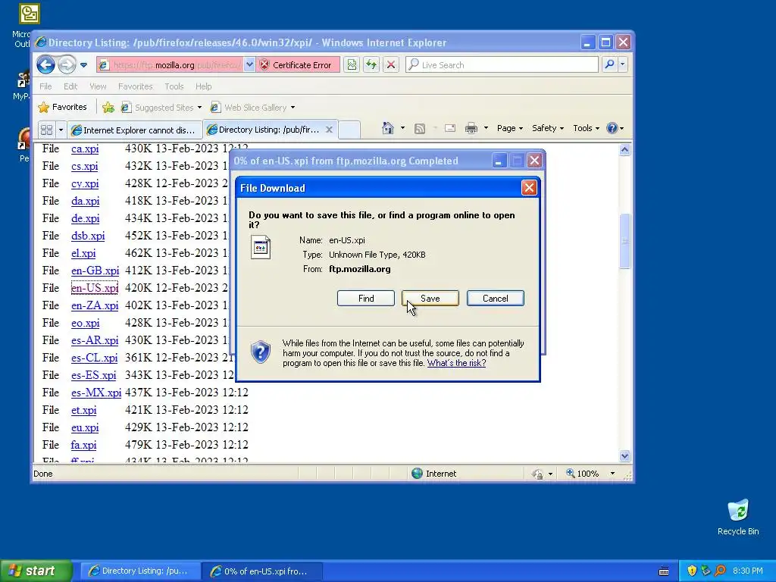
Task: Open the es-MX.xpi file link
Action: point(96,393)
